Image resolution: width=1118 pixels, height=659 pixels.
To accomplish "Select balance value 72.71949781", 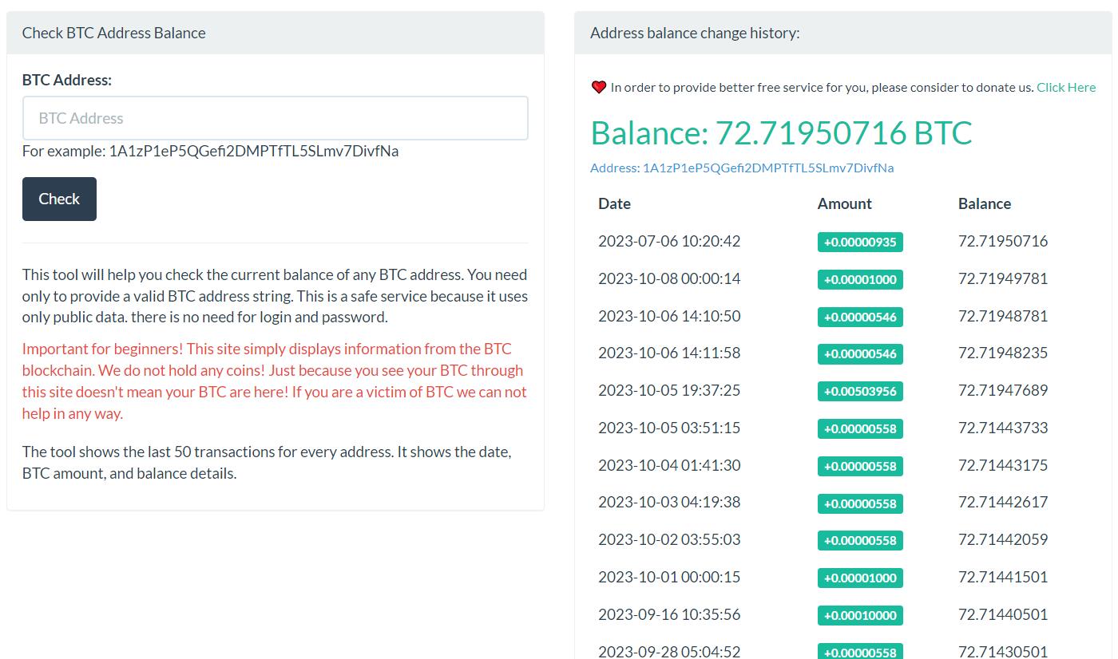I will tap(1003, 278).
